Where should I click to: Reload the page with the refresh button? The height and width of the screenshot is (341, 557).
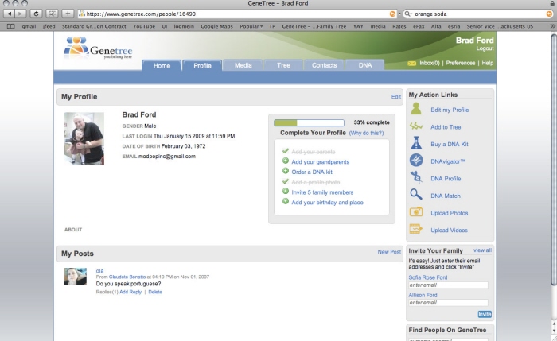[36, 14]
